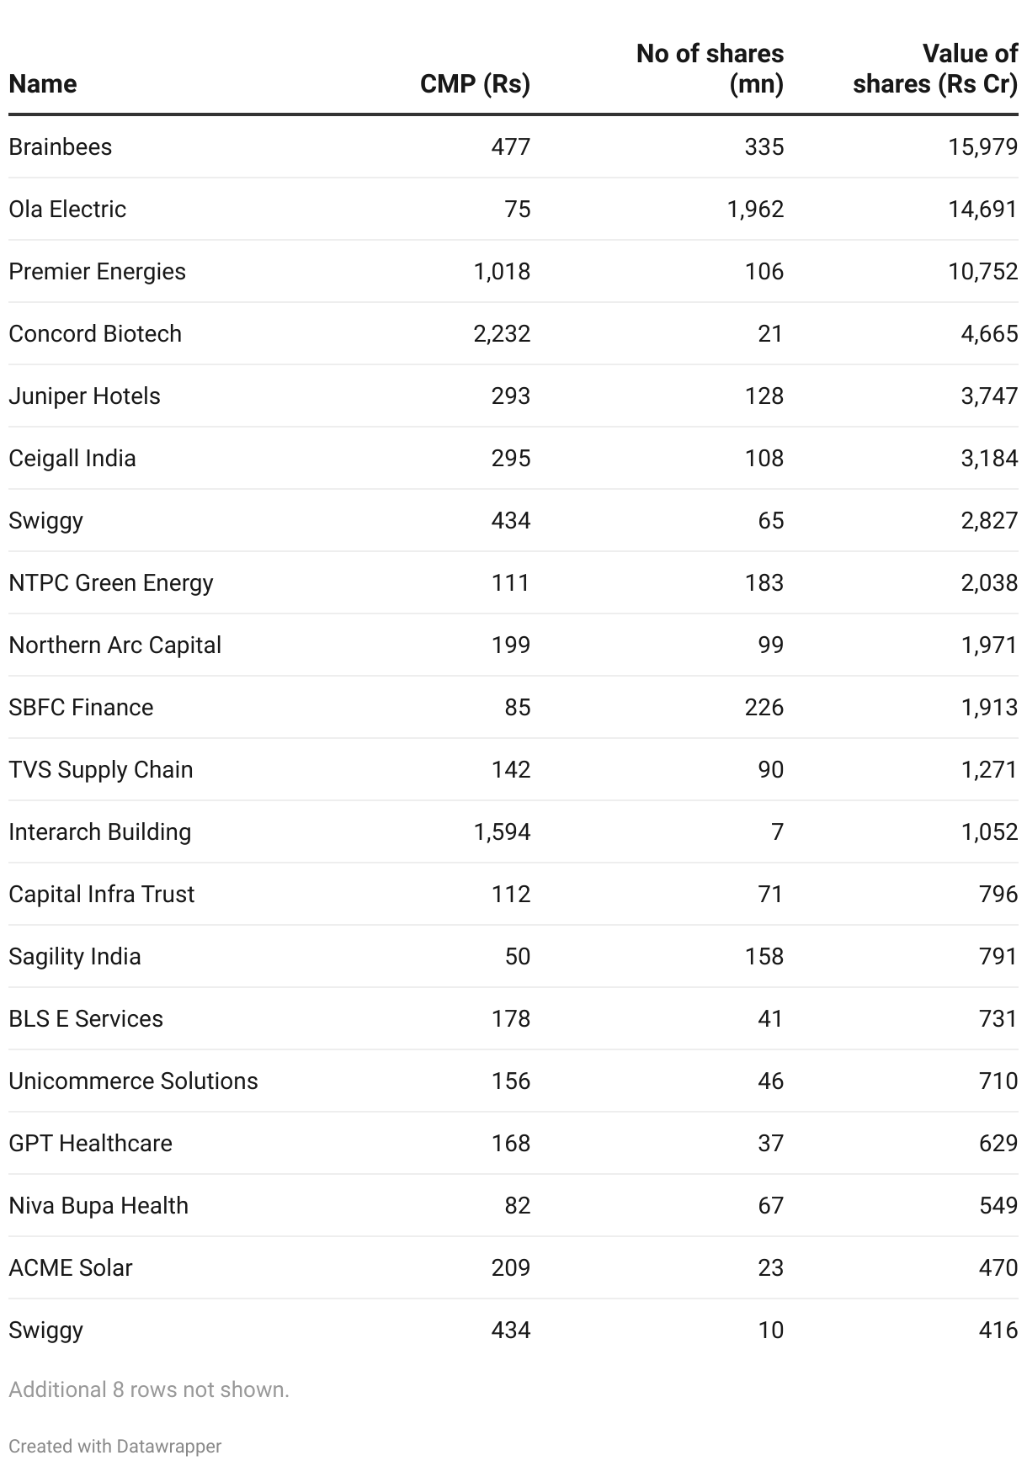
Task: Click the No of shares (mn) header
Action: 710,69
